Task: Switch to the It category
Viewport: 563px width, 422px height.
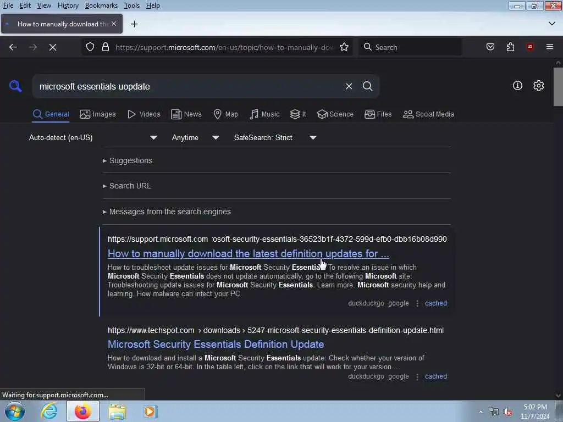Action: coord(298,114)
